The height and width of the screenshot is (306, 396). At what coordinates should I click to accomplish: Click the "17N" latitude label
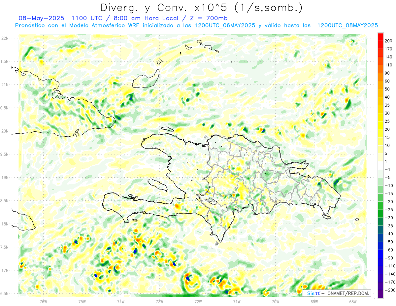[x=5, y=270]
